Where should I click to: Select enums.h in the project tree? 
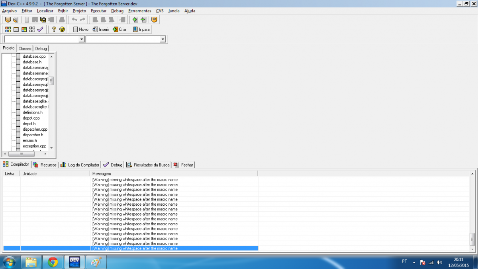point(30,140)
